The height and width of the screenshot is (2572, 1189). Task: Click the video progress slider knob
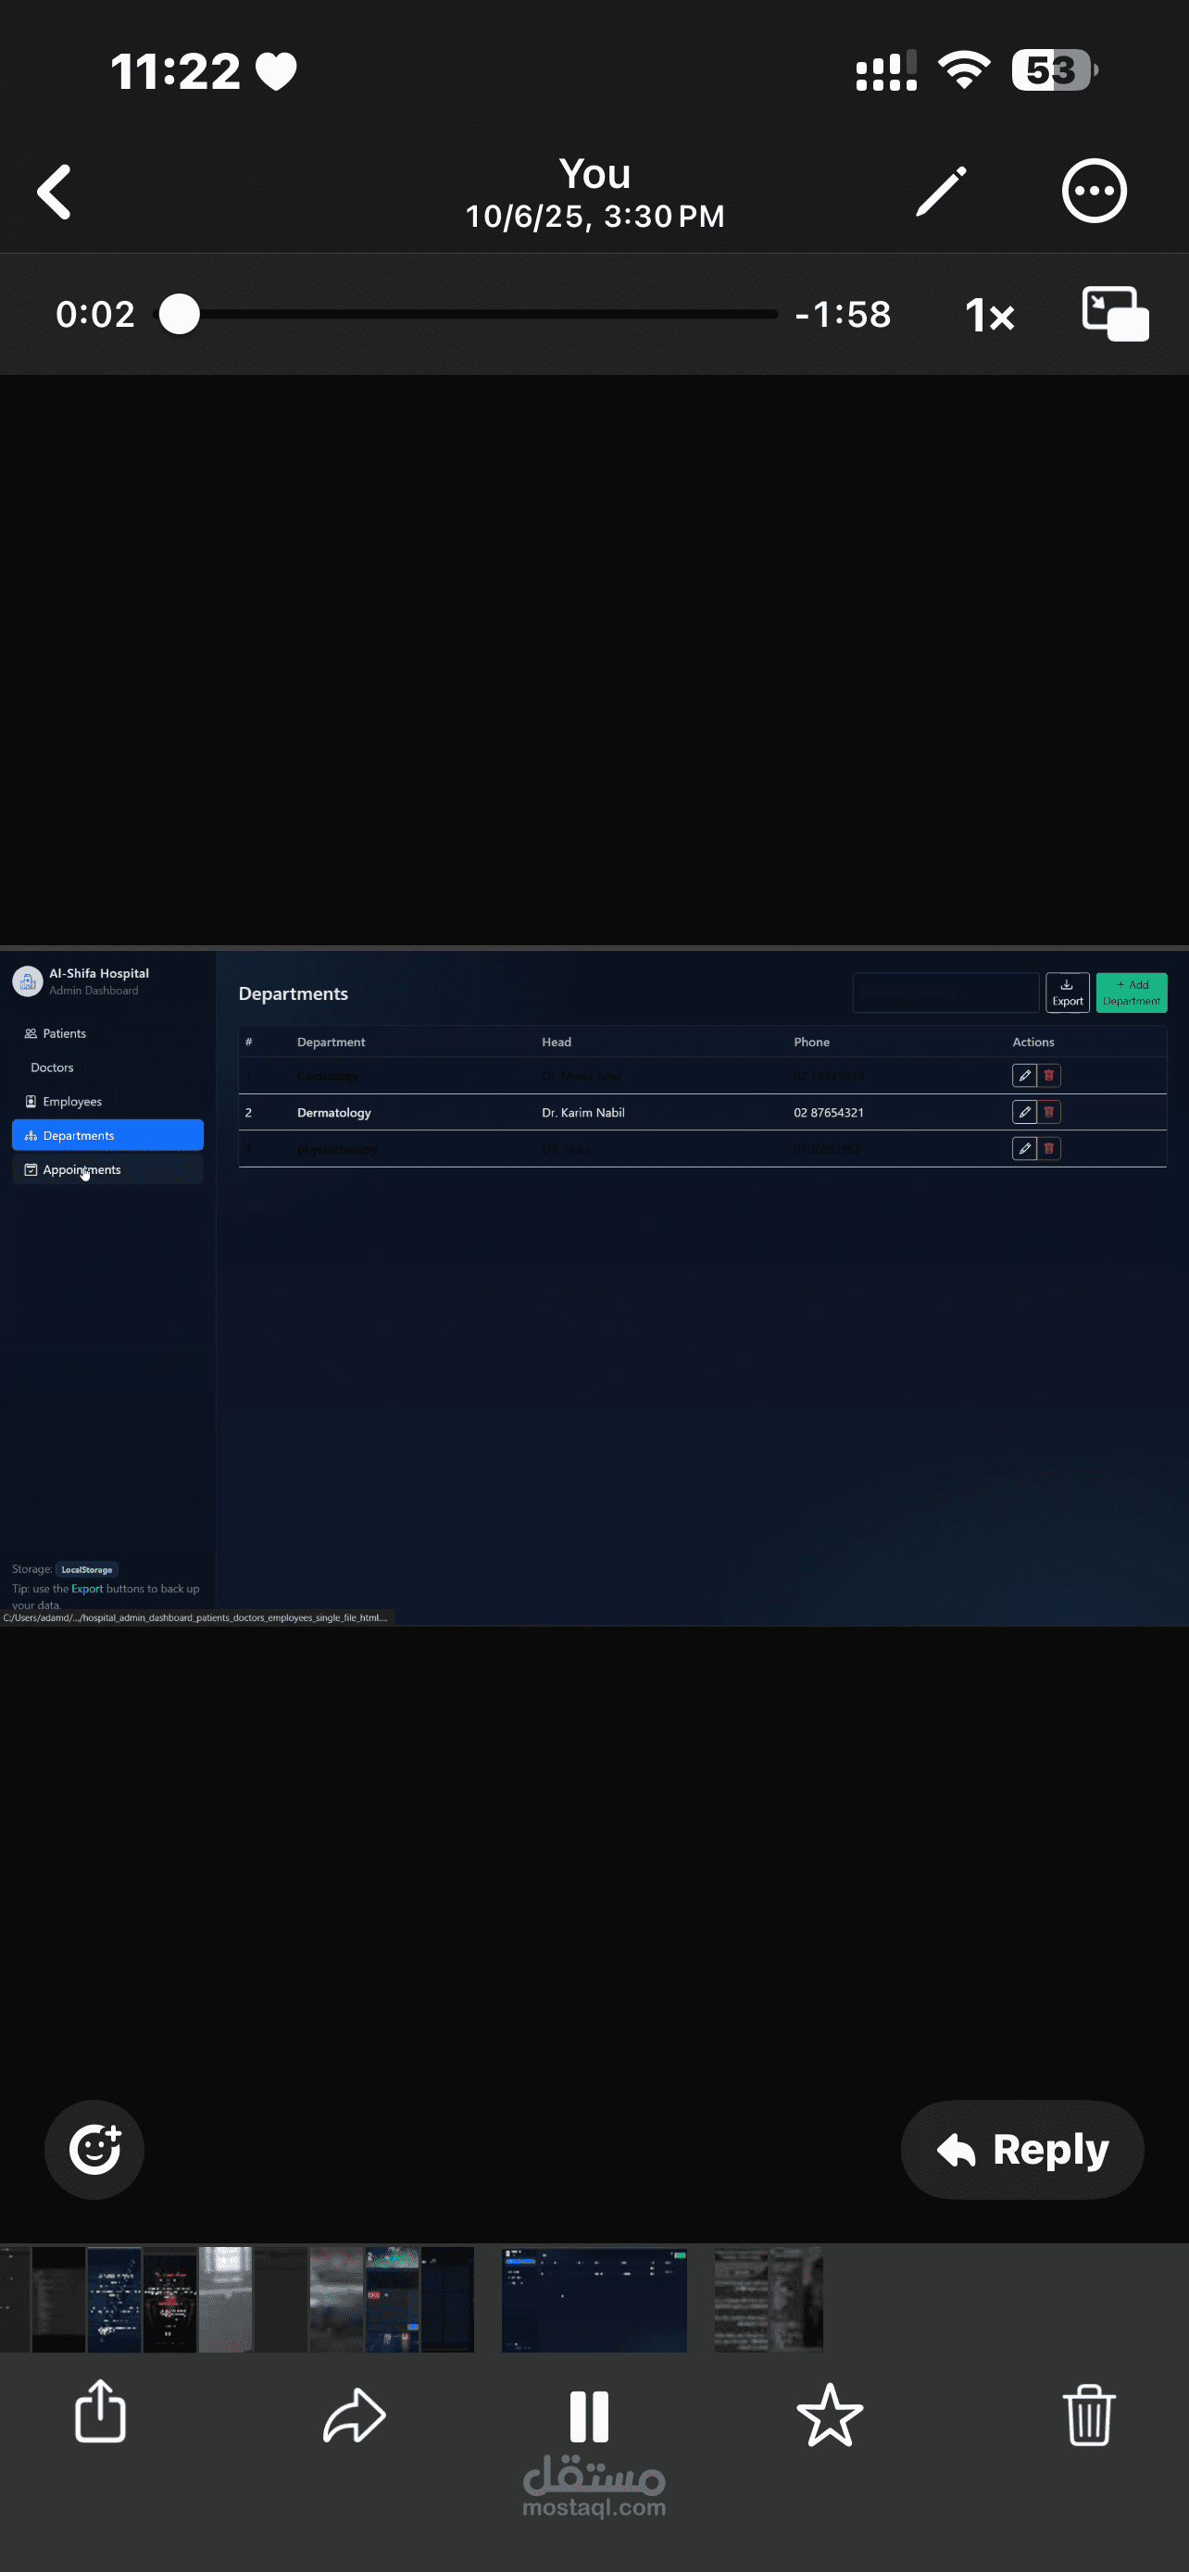pos(180,314)
